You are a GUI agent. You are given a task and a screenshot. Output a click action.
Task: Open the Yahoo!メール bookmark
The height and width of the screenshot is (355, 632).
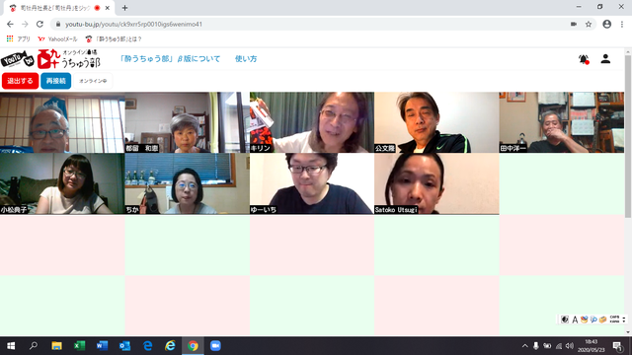tap(57, 39)
